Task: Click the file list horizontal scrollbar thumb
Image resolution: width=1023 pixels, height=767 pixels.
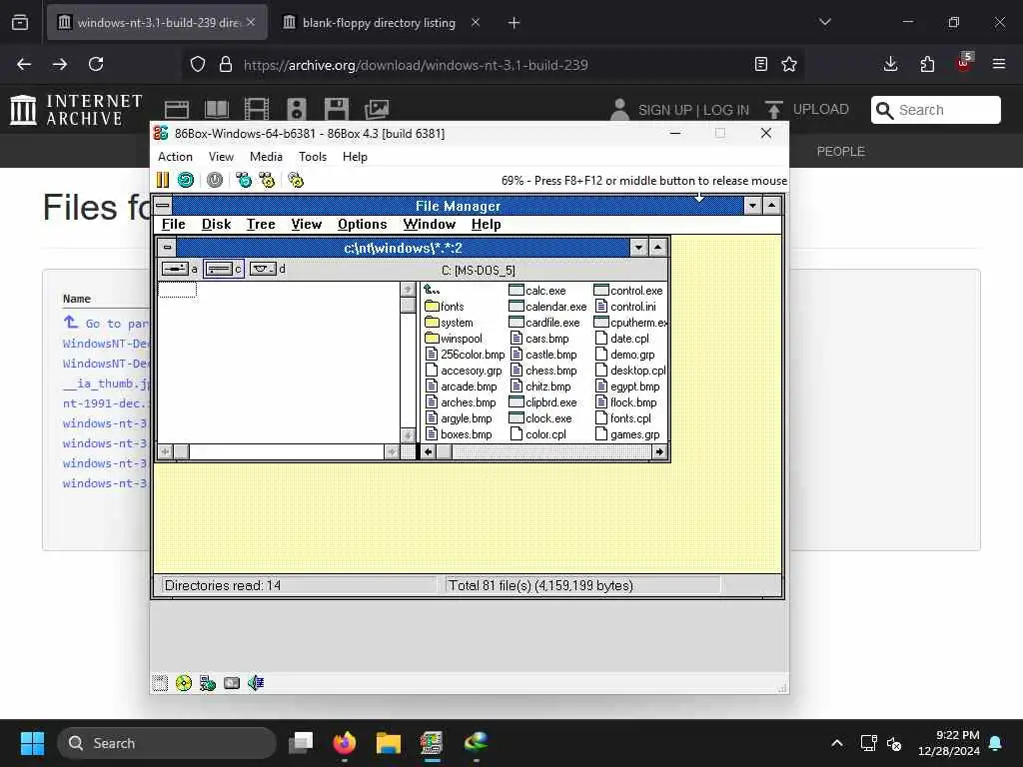Action: click(x=445, y=451)
